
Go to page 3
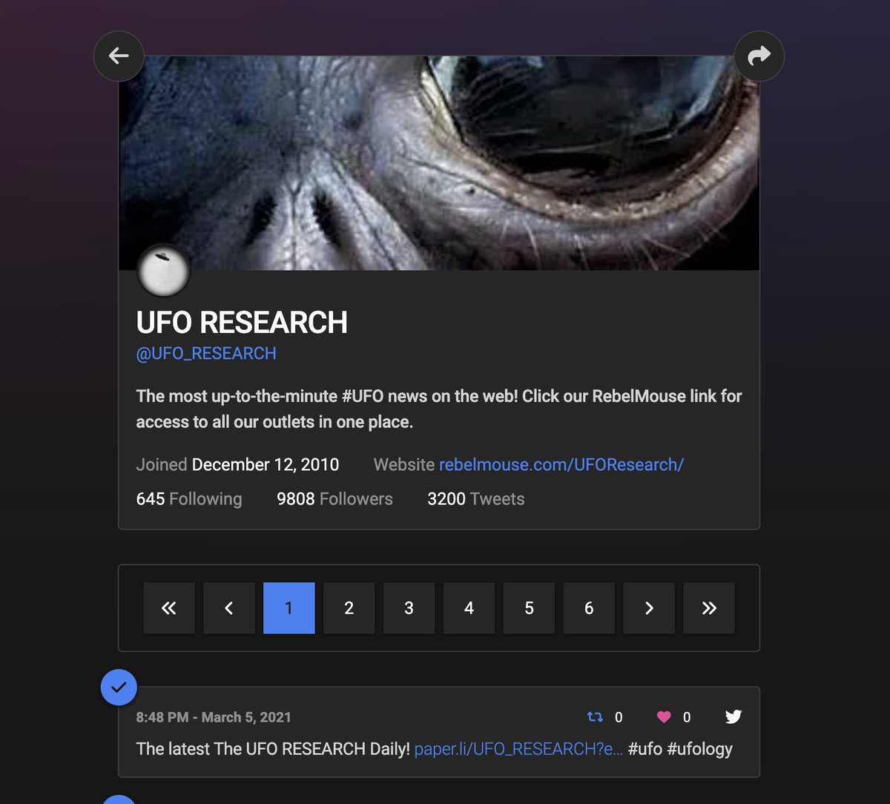click(409, 608)
